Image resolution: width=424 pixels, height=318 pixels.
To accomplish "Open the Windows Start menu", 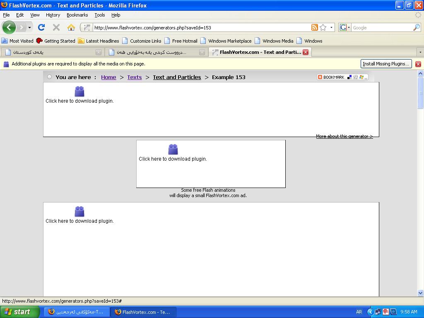I will coord(20,312).
